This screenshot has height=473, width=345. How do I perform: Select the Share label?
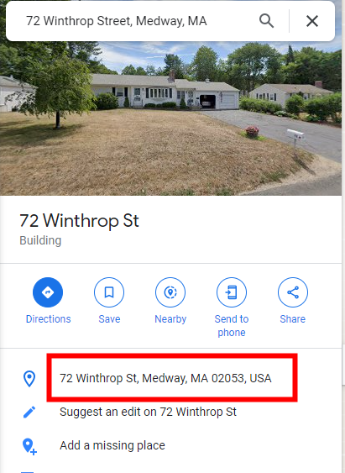tap(293, 319)
